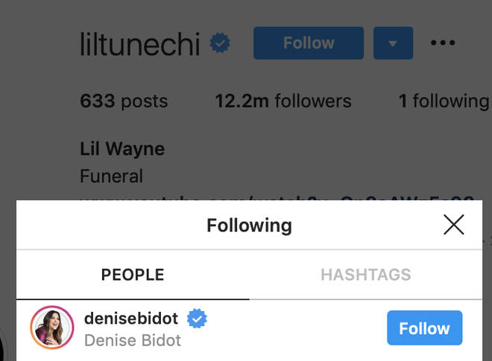This screenshot has height=361, width=492.
Task: Open the 1 following count
Action: click(444, 101)
